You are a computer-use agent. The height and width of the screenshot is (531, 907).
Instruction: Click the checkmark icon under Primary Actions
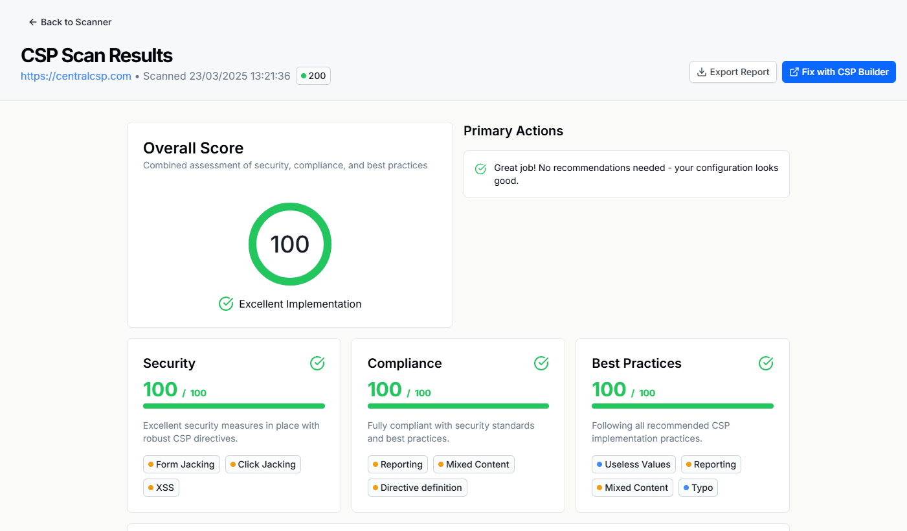point(480,168)
